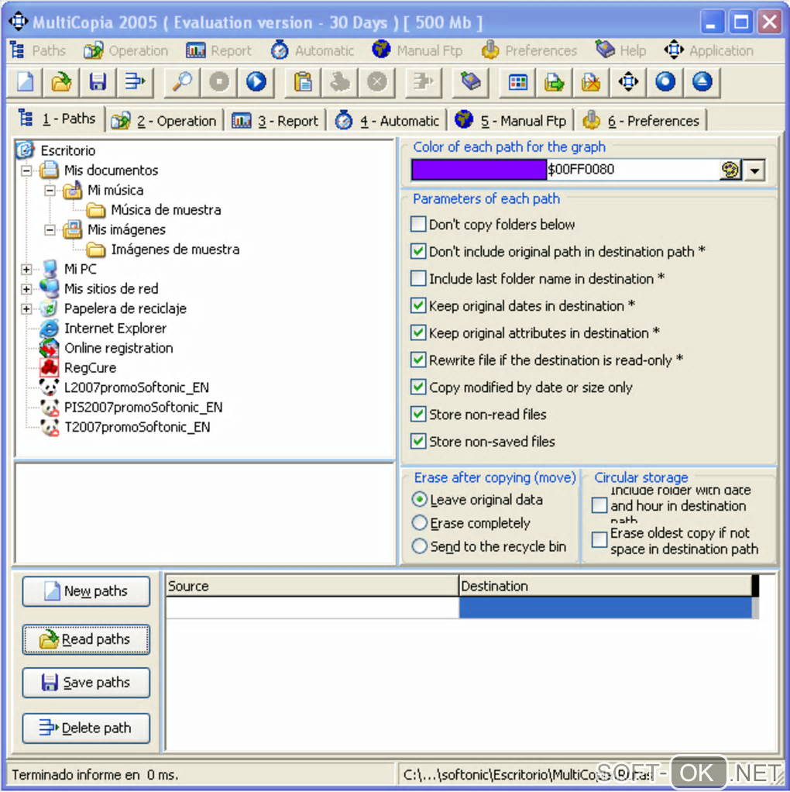The image size is (790, 792).
Task: Select Música de muestra folder
Action: [x=166, y=209]
